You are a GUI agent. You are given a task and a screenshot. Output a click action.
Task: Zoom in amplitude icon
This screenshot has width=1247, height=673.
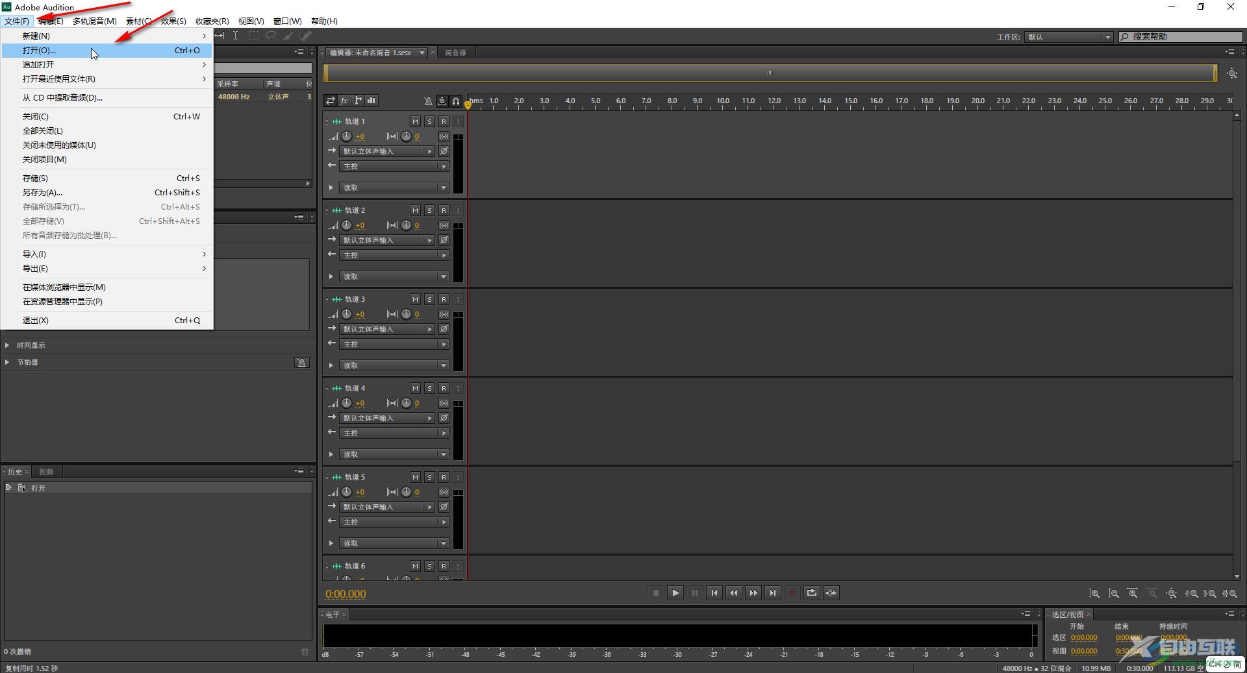1094,593
